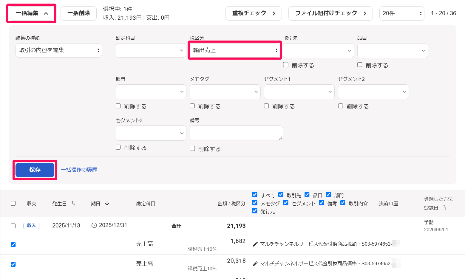The height and width of the screenshot is (279, 465).
Task: Uncheck the 発行元 column filter
Action: [255, 211]
